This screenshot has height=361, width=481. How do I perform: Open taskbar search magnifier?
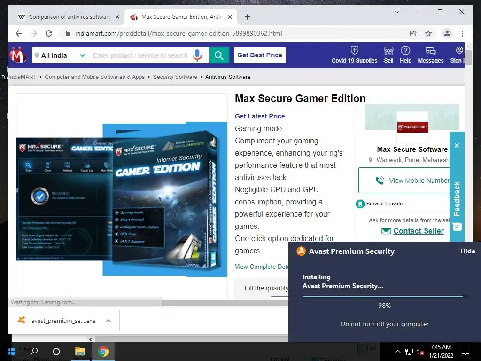pos(34,352)
